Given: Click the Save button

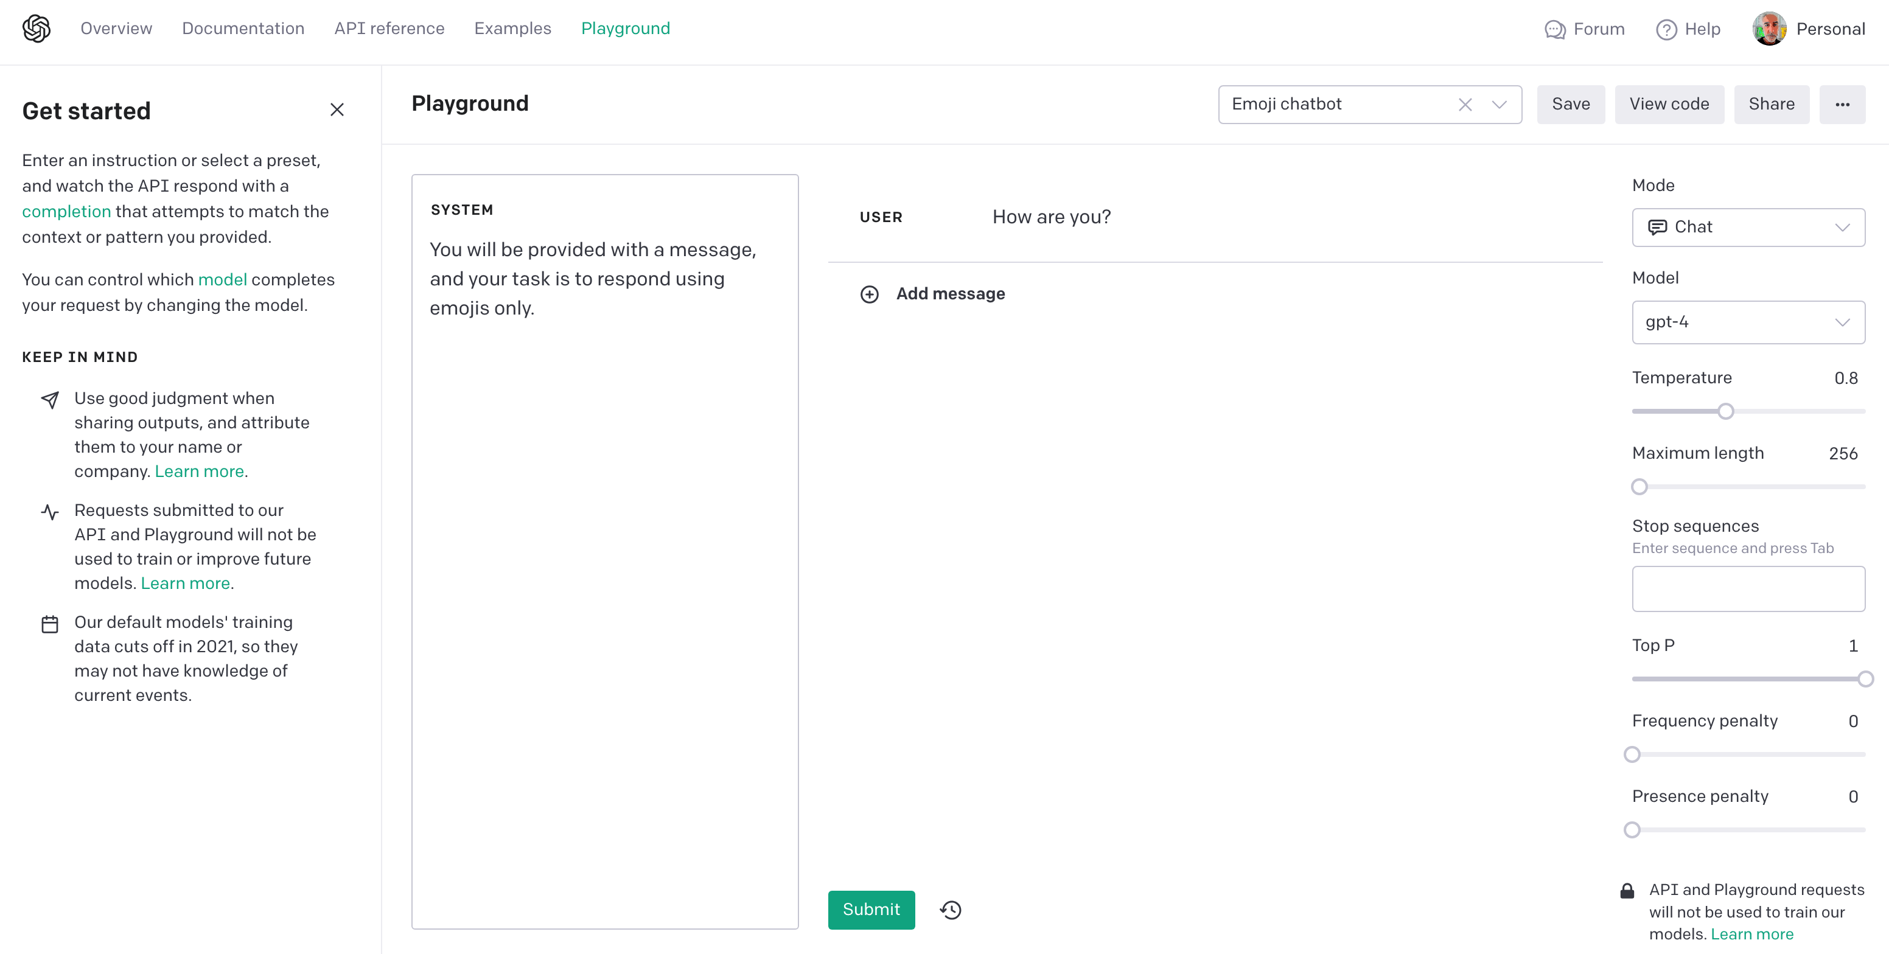Looking at the screenshot, I should pyautogui.click(x=1571, y=103).
